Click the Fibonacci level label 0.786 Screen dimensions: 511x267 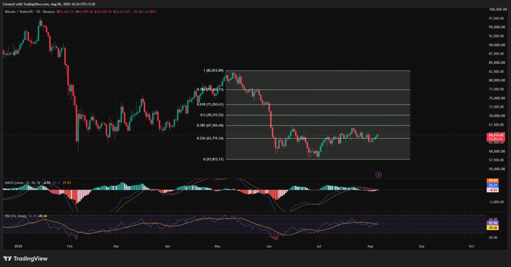(x=211, y=90)
